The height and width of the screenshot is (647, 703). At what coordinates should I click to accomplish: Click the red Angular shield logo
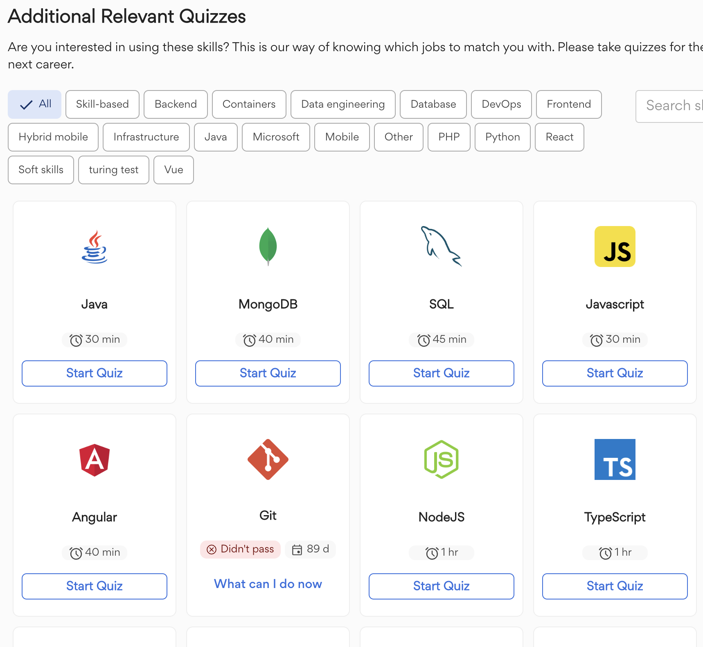(95, 460)
